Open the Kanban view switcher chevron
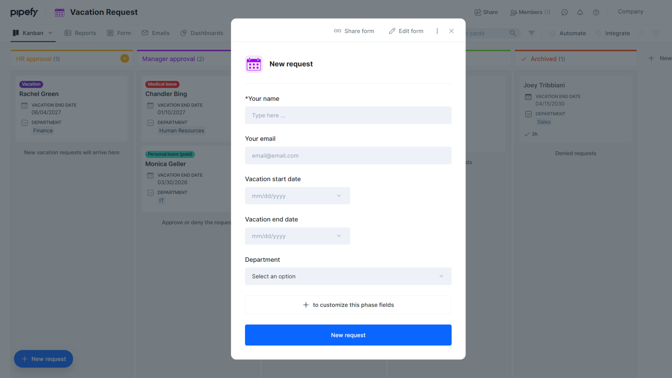Image resolution: width=672 pixels, height=378 pixels. (x=50, y=33)
